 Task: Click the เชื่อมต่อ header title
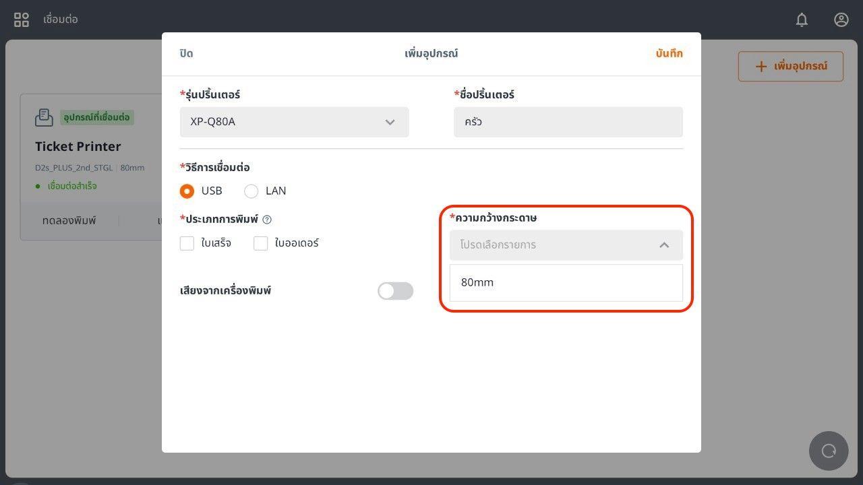pyautogui.click(x=61, y=20)
